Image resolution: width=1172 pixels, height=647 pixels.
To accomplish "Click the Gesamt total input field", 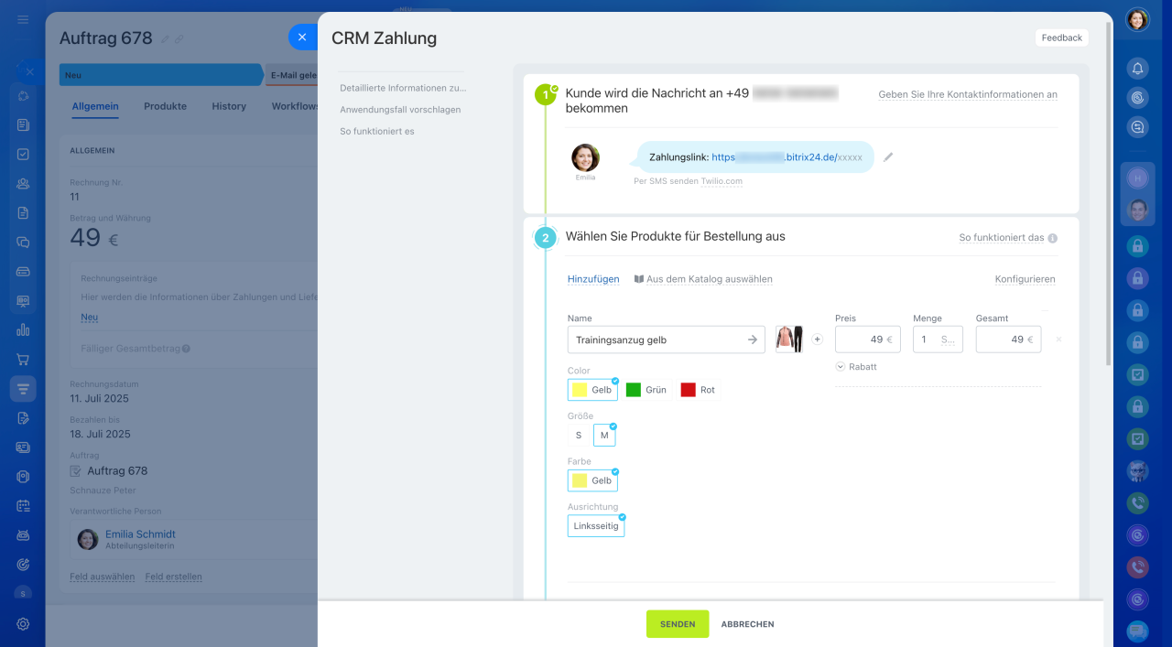I will [1008, 340].
